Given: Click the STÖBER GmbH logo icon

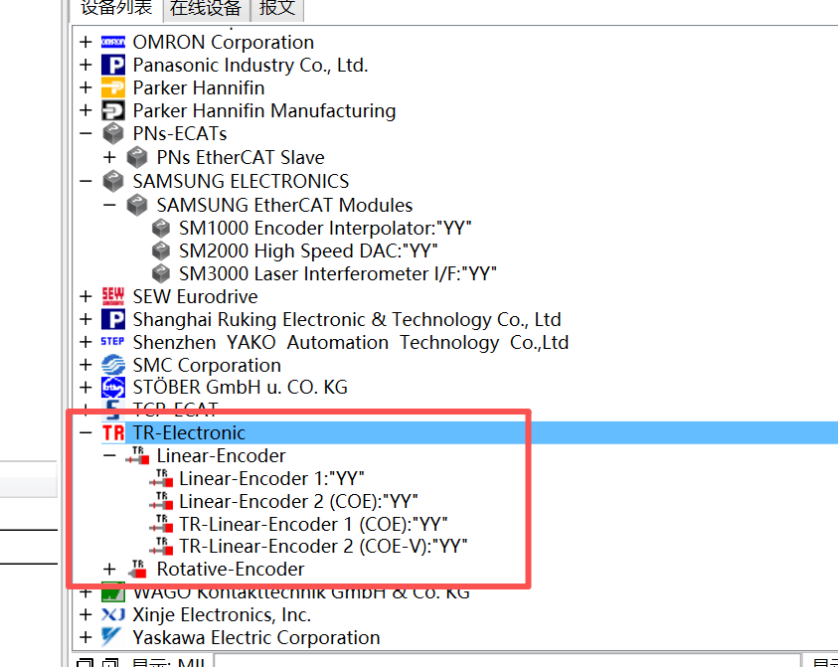Looking at the screenshot, I should click(113, 387).
